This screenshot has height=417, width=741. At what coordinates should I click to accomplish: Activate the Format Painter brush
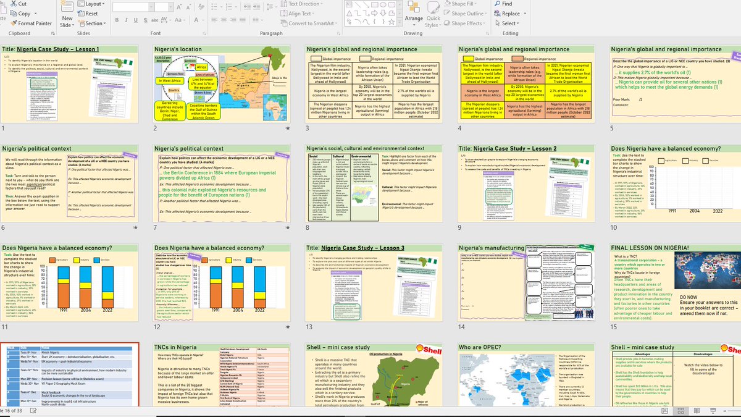(x=14, y=23)
